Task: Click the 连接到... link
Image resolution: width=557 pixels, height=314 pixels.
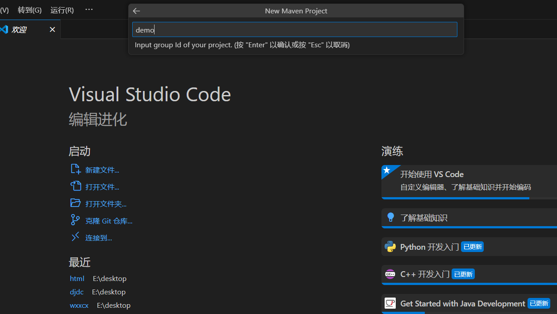Action: coord(99,238)
